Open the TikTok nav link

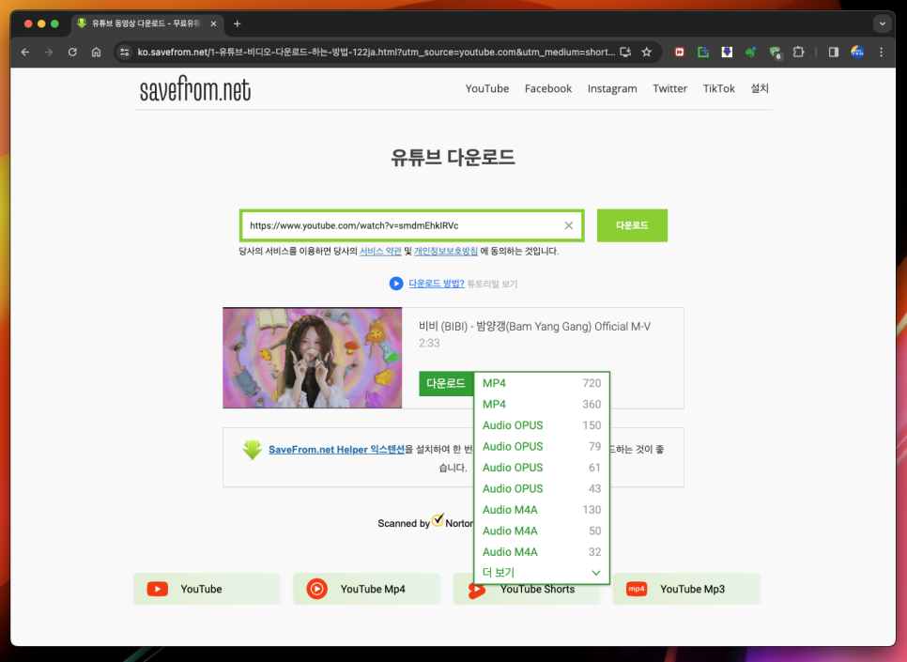(x=719, y=88)
